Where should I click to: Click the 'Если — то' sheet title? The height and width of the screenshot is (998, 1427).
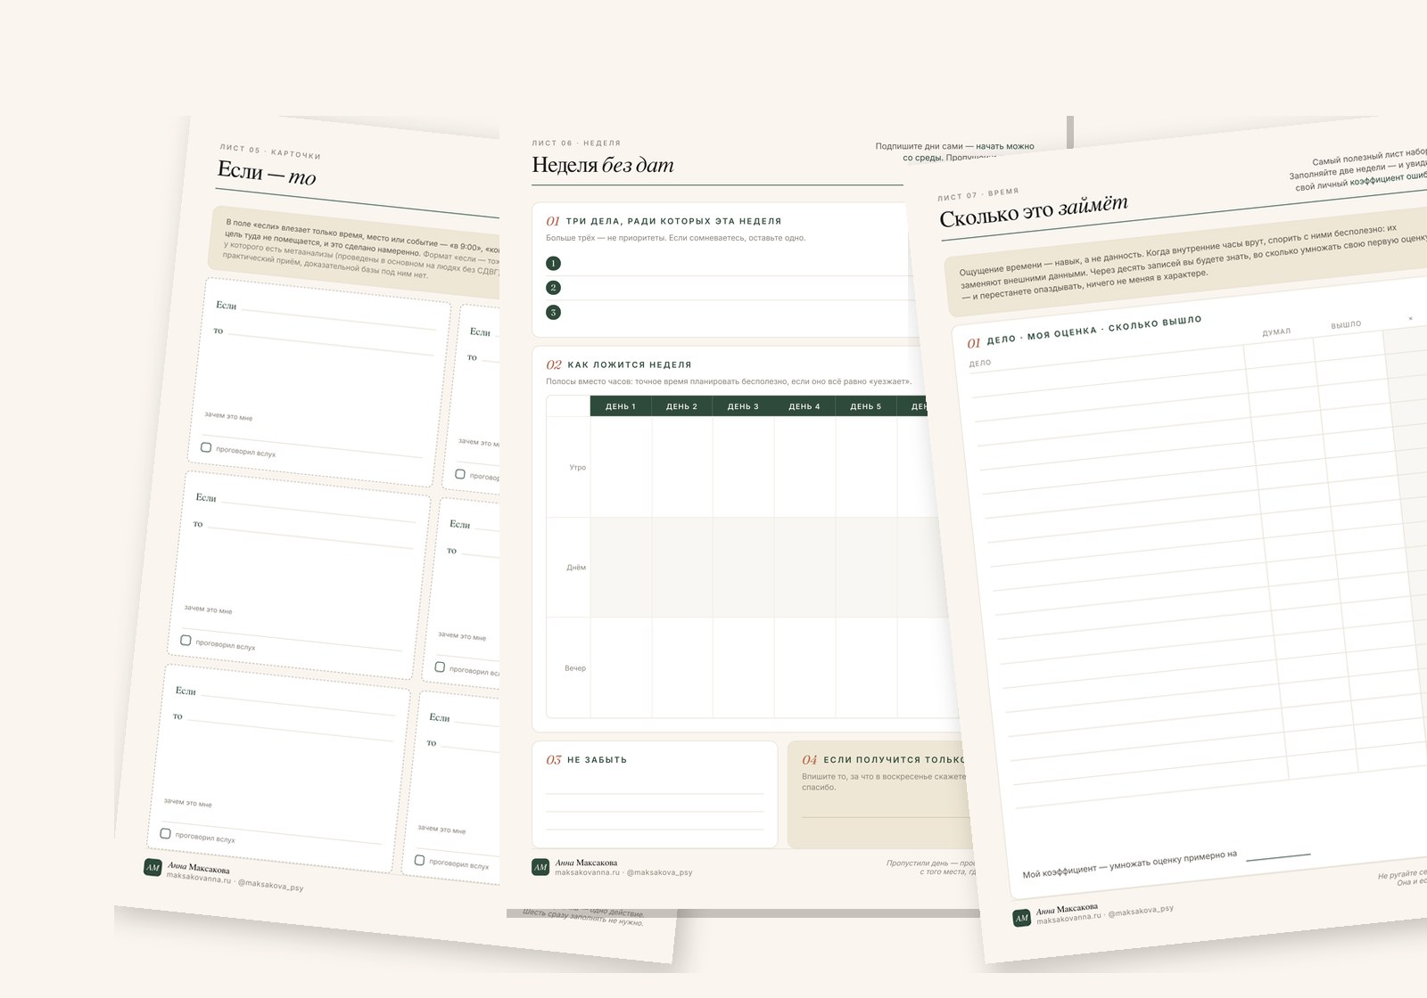tap(267, 173)
